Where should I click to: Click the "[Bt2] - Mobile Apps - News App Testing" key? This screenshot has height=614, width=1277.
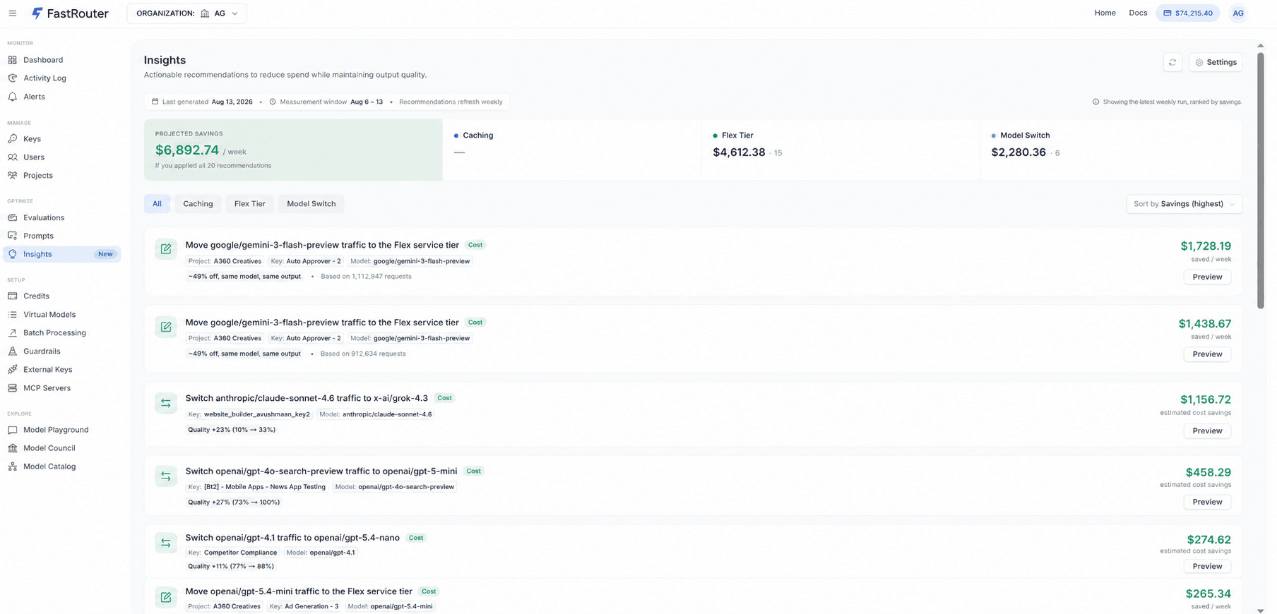(x=265, y=487)
